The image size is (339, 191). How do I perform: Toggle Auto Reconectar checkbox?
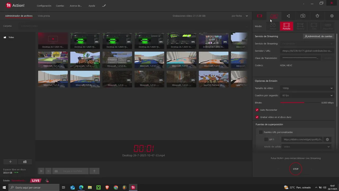(x=257, y=110)
